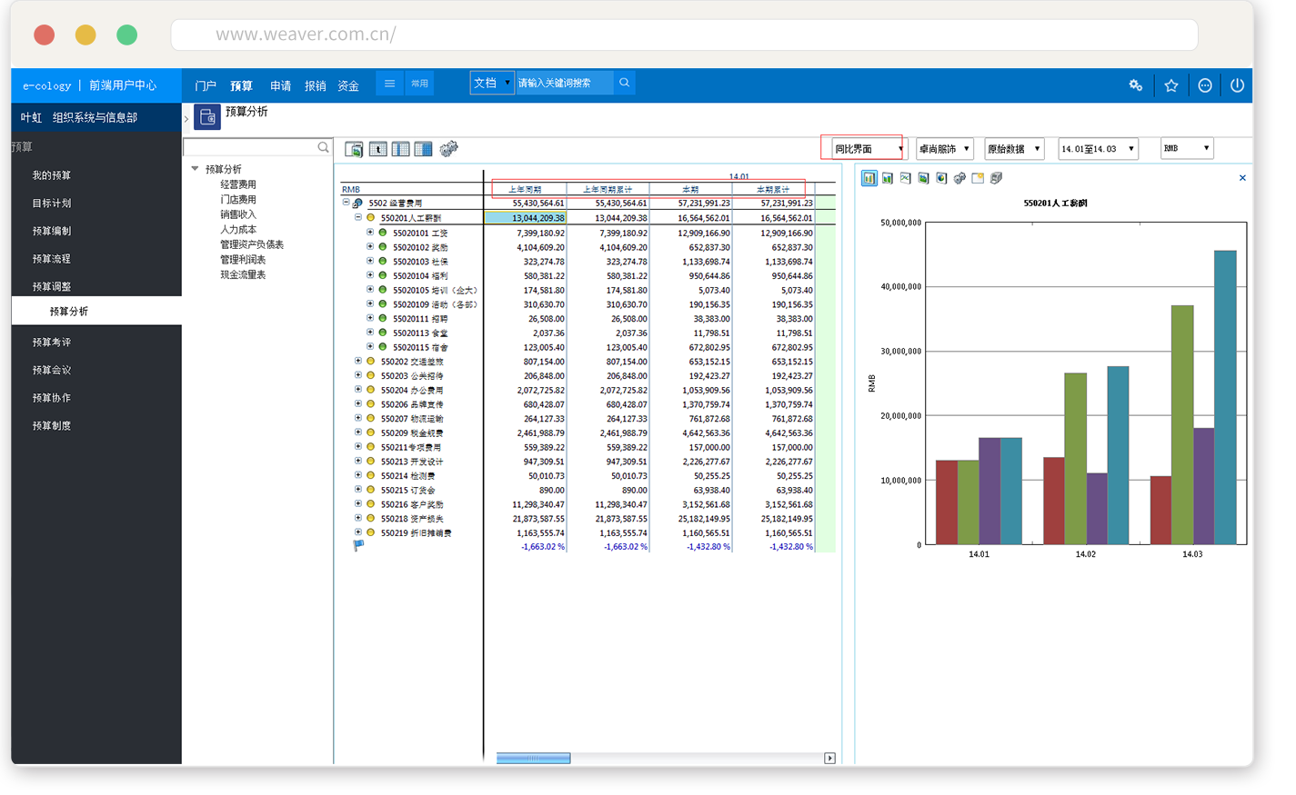Select the shaded grid layout icon
Image resolution: width=1296 pixels, height=795 pixels.
(x=423, y=149)
